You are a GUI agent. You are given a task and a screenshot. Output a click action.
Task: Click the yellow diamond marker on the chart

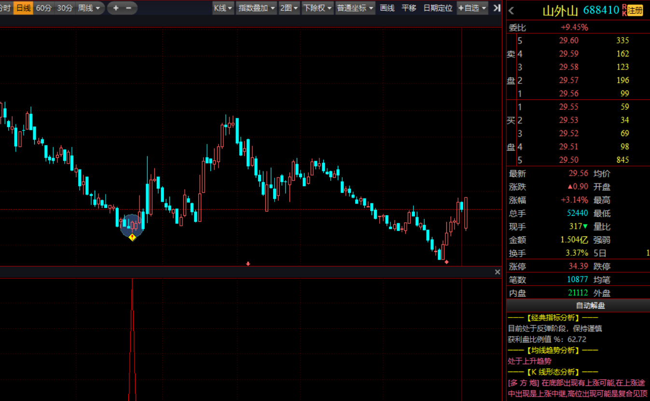pos(132,237)
